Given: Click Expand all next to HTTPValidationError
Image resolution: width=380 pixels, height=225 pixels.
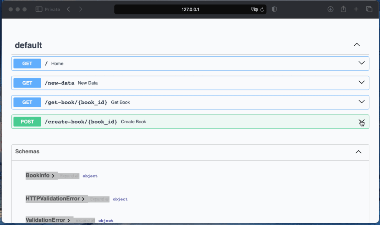Looking at the screenshot, I should [x=99, y=199].
